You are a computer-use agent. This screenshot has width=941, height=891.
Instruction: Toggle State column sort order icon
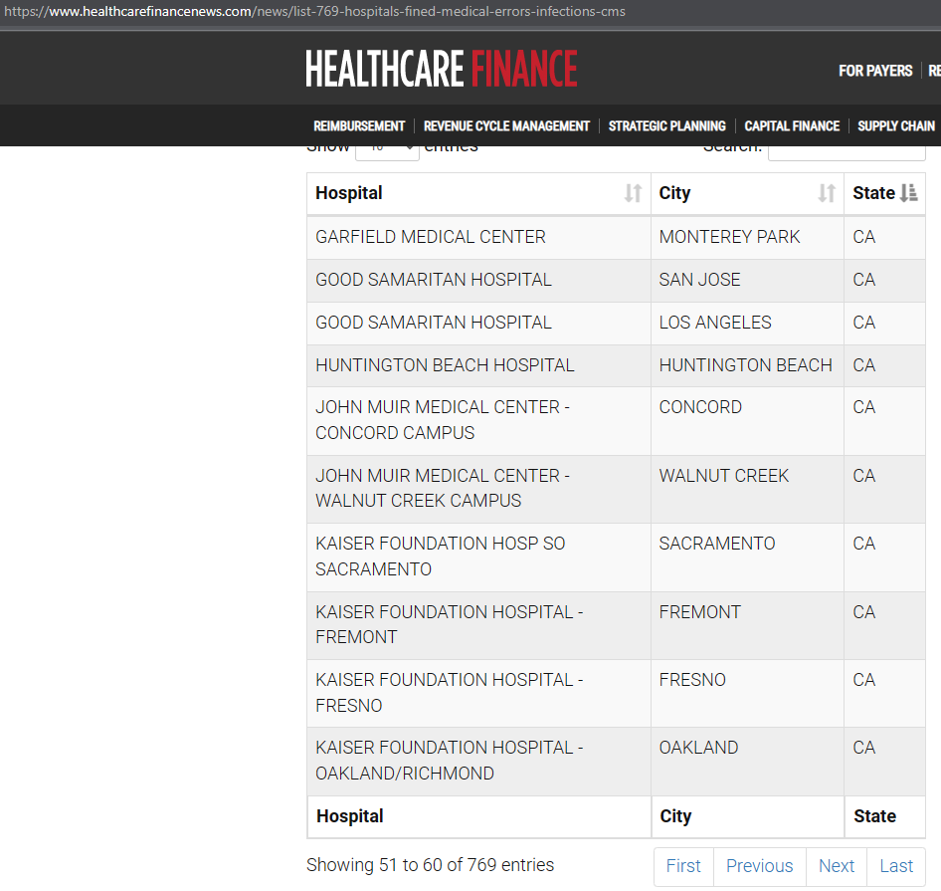click(908, 193)
